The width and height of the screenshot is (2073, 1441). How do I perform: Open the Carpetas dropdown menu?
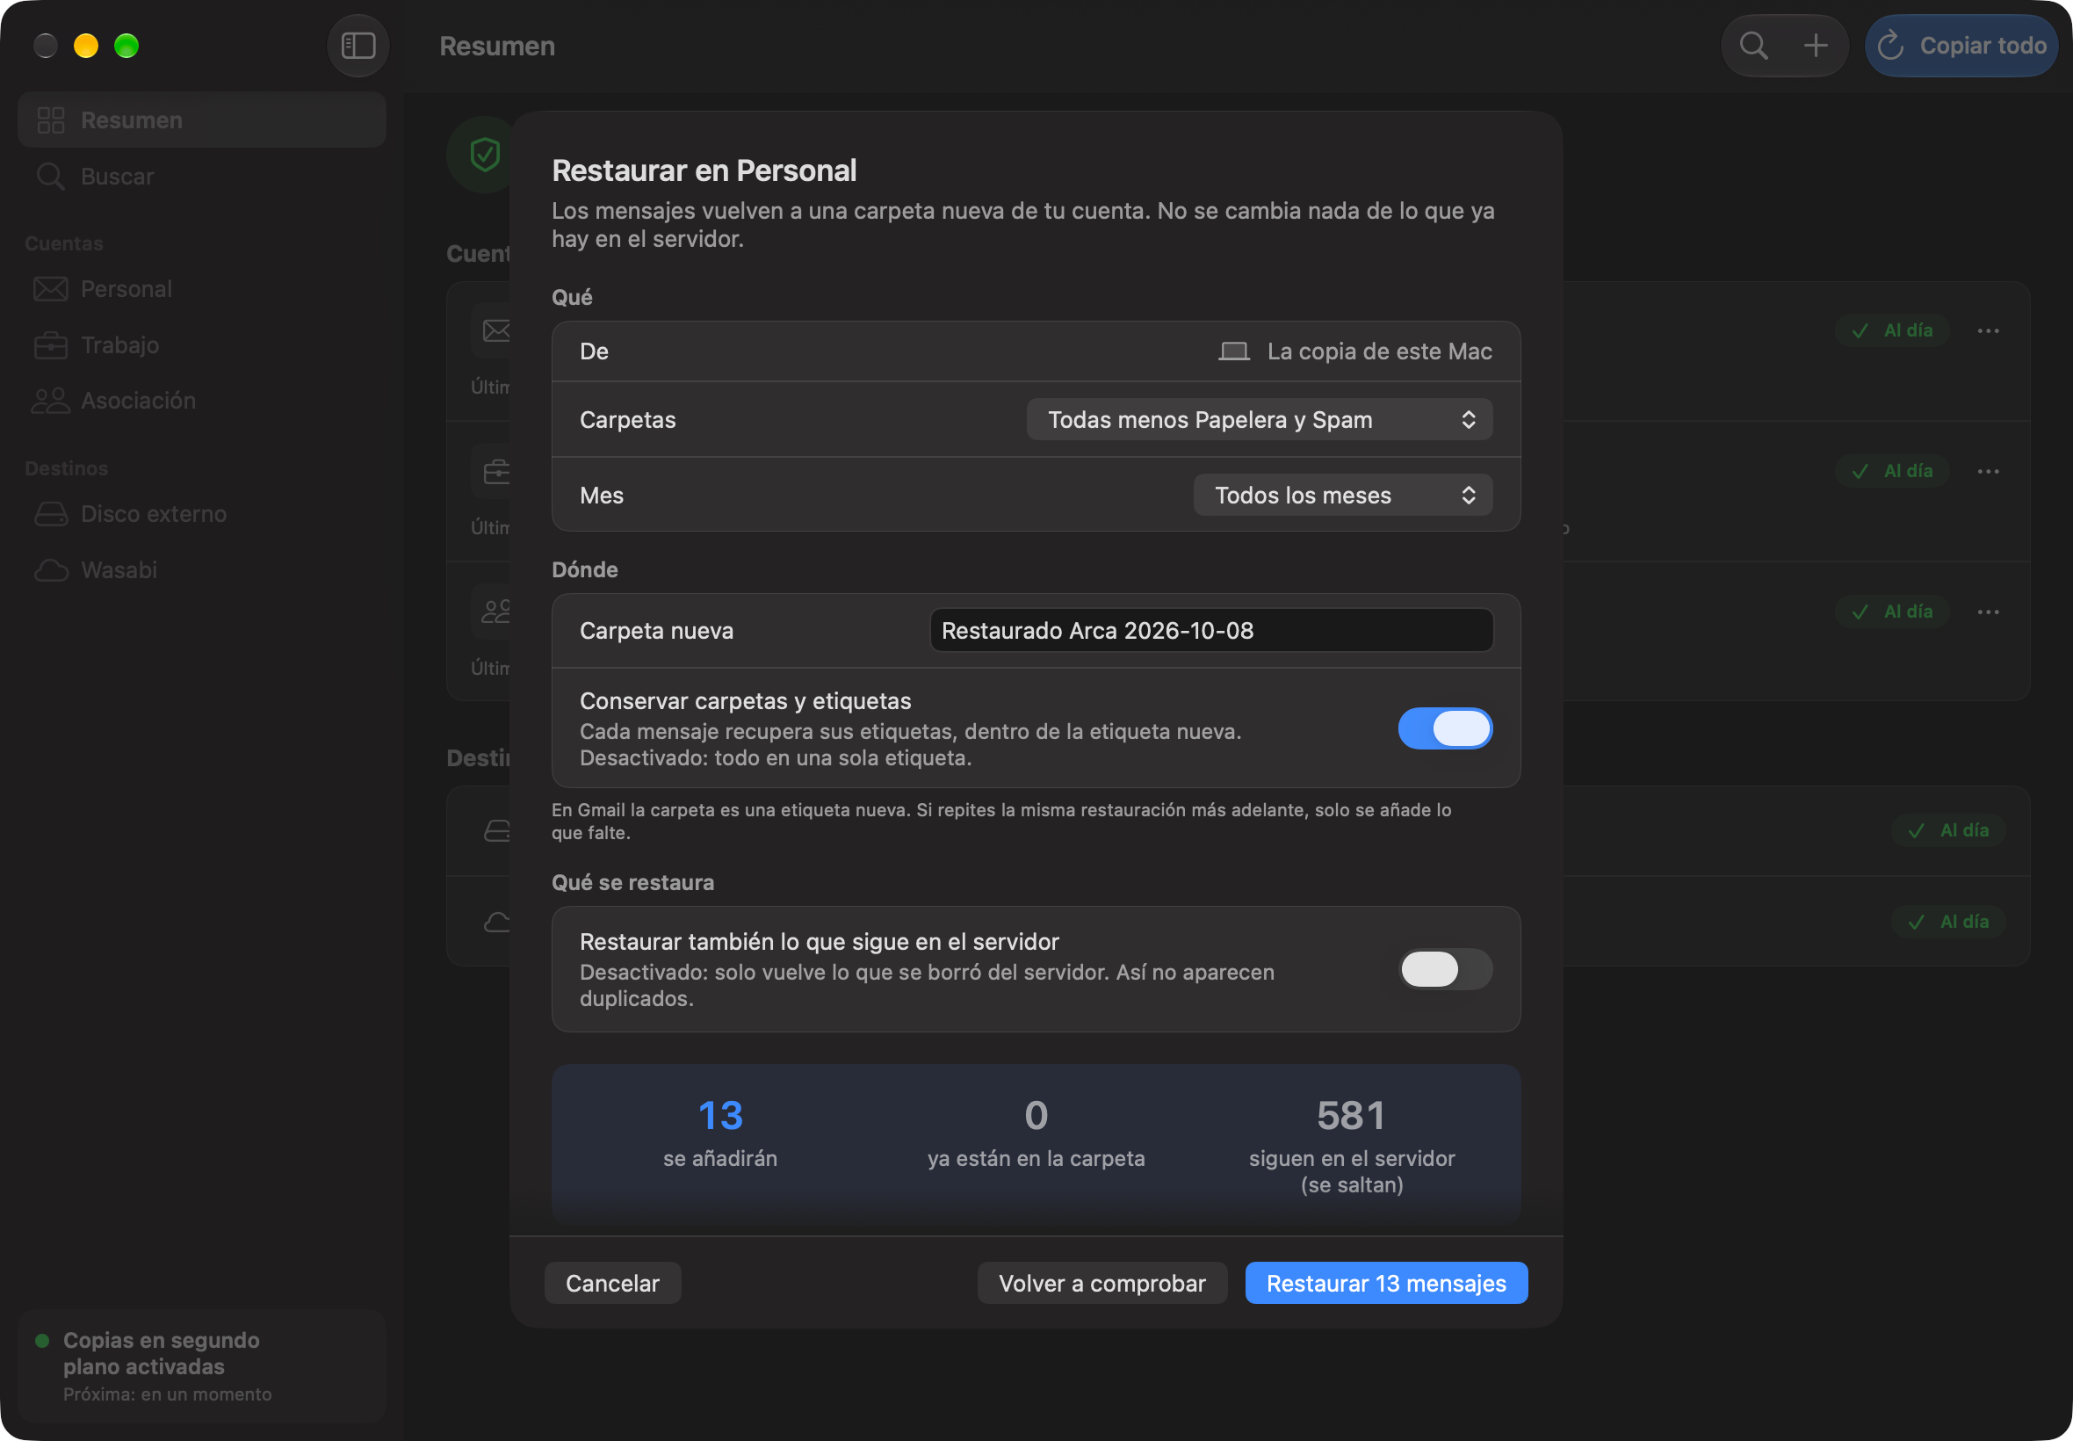tap(1259, 420)
